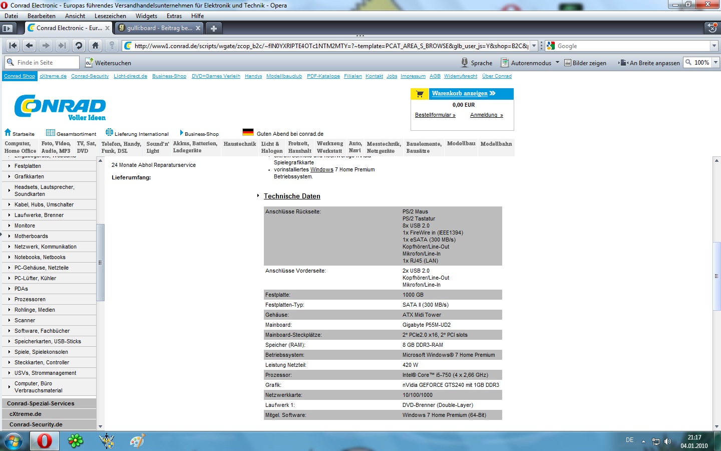Click the Autorenmodus button

(x=526, y=63)
